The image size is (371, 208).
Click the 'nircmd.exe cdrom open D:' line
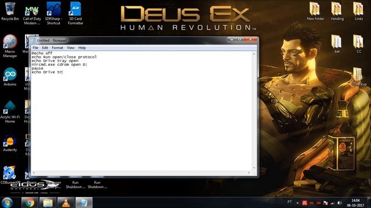pyautogui.click(x=59, y=64)
